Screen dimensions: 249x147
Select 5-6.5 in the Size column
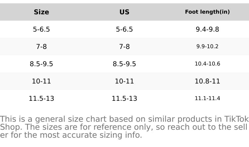41,29
